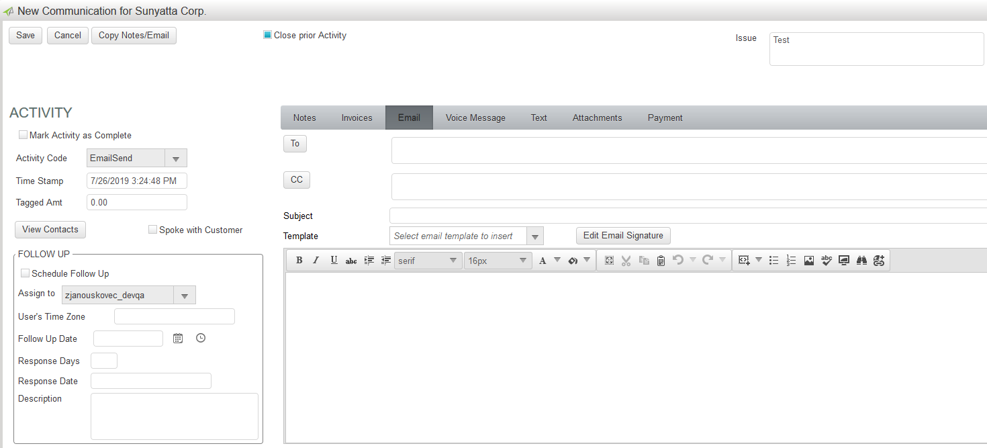Click the Follow Up time clock icon
Viewport: 987px width, 448px height.
(201, 338)
